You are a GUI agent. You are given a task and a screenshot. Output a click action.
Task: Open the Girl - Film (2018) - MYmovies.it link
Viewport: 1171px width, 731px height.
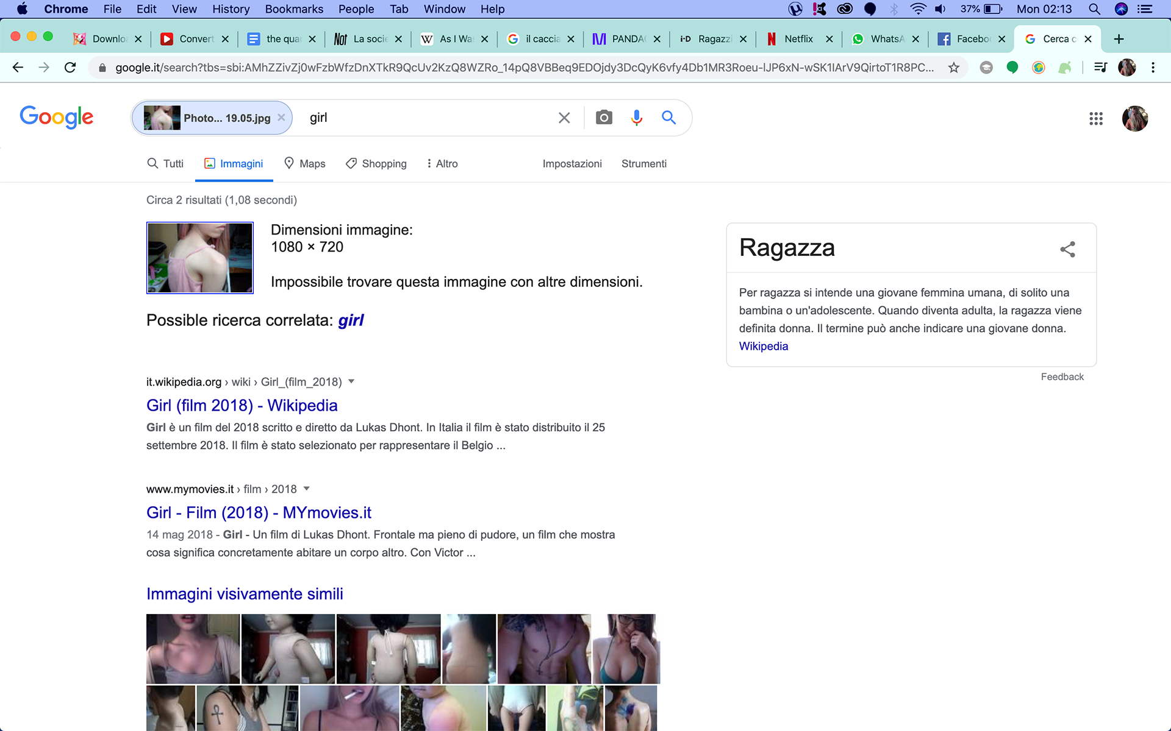point(259,512)
